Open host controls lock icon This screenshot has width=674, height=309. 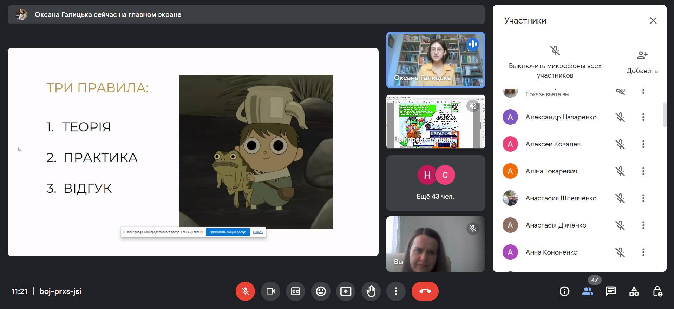pos(657,291)
